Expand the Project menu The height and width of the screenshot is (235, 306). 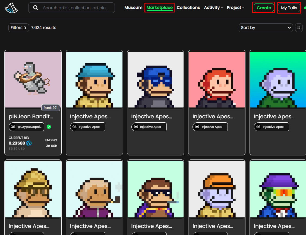pyautogui.click(x=235, y=8)
